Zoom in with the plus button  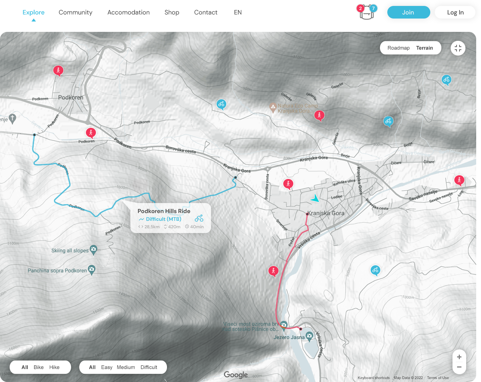pyautogui.click(x=459, y=357)
